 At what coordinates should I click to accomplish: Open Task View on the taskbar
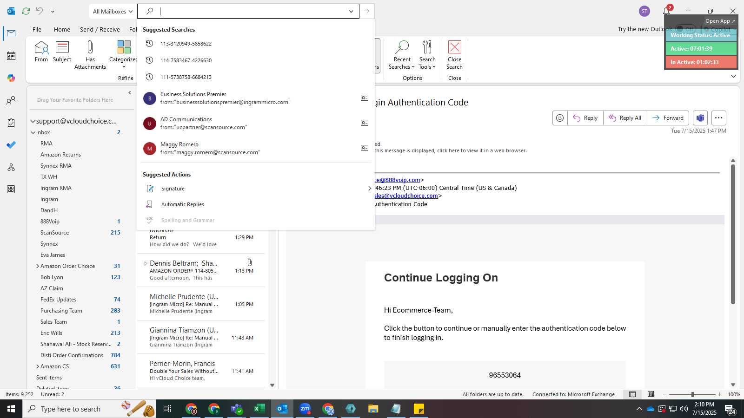coord(167,409)
